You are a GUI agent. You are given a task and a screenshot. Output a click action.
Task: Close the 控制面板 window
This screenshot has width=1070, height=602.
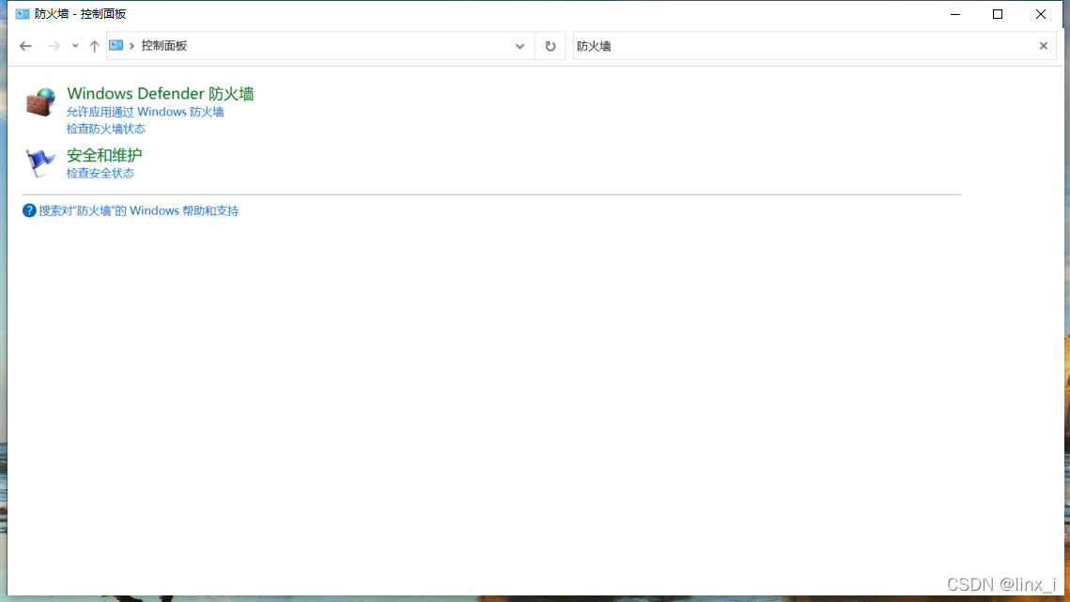pos(1041,14)
